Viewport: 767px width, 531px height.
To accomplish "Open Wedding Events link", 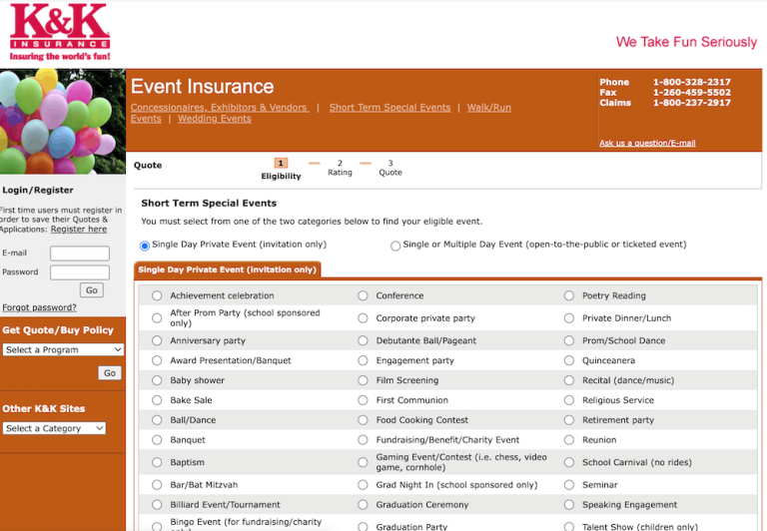I will (215, 119).
